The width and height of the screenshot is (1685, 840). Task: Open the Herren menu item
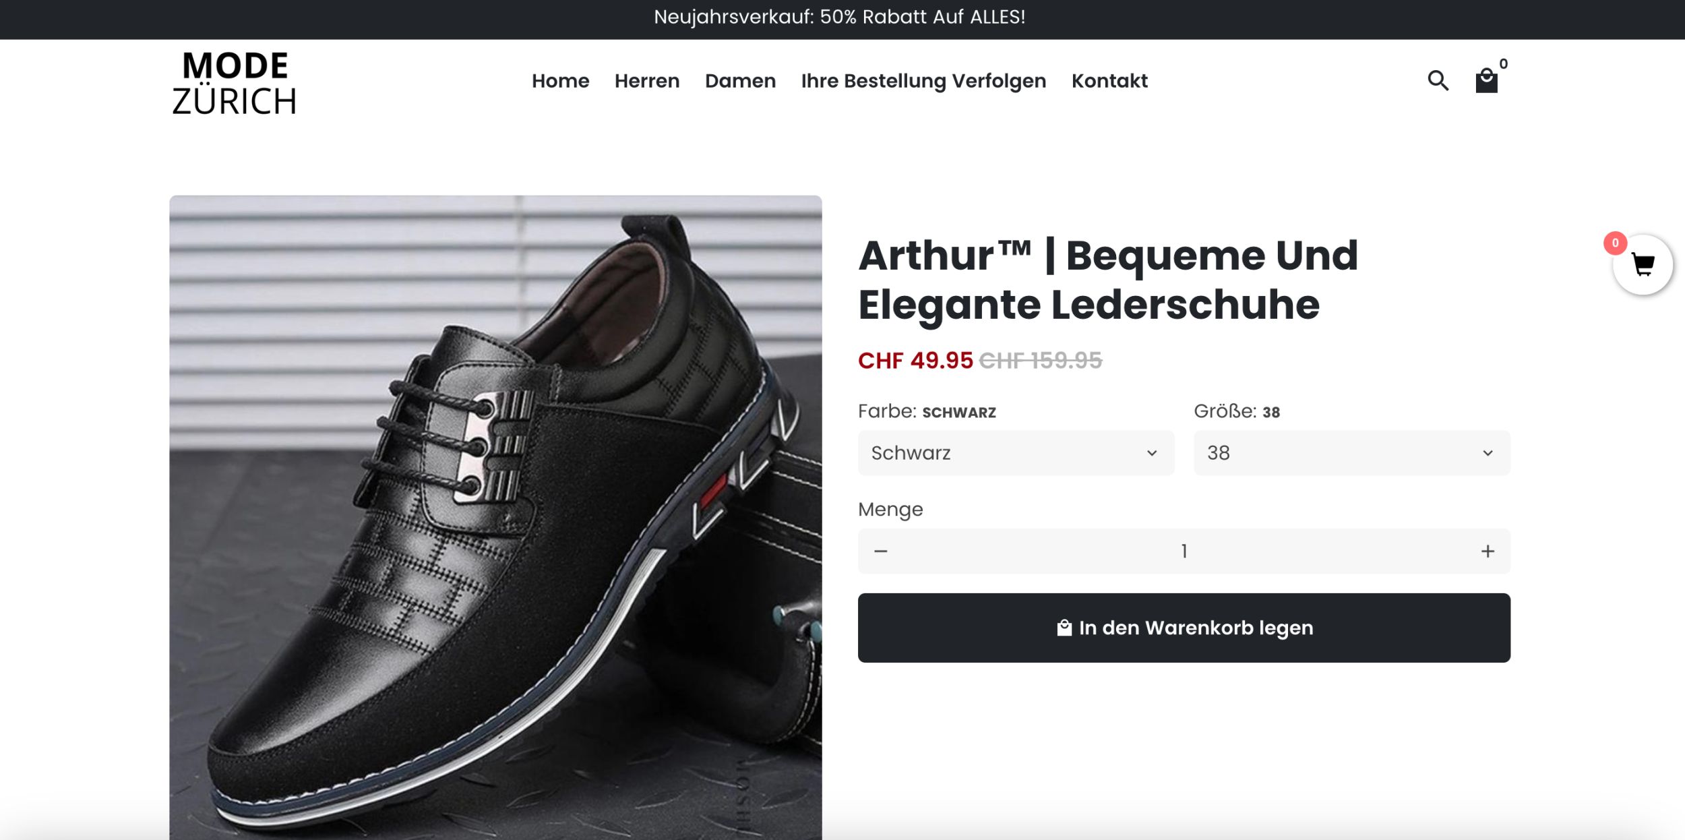click(646, 81)
